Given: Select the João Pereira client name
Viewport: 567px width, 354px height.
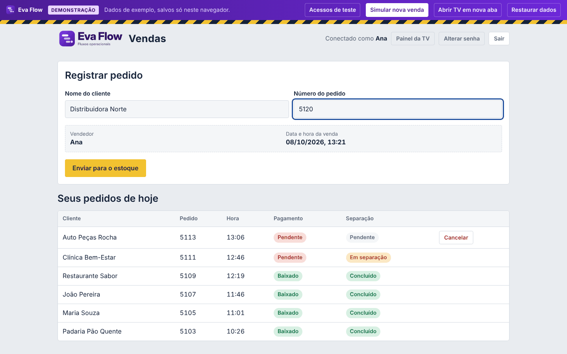Looking at the screenshot, I should 82,295.
